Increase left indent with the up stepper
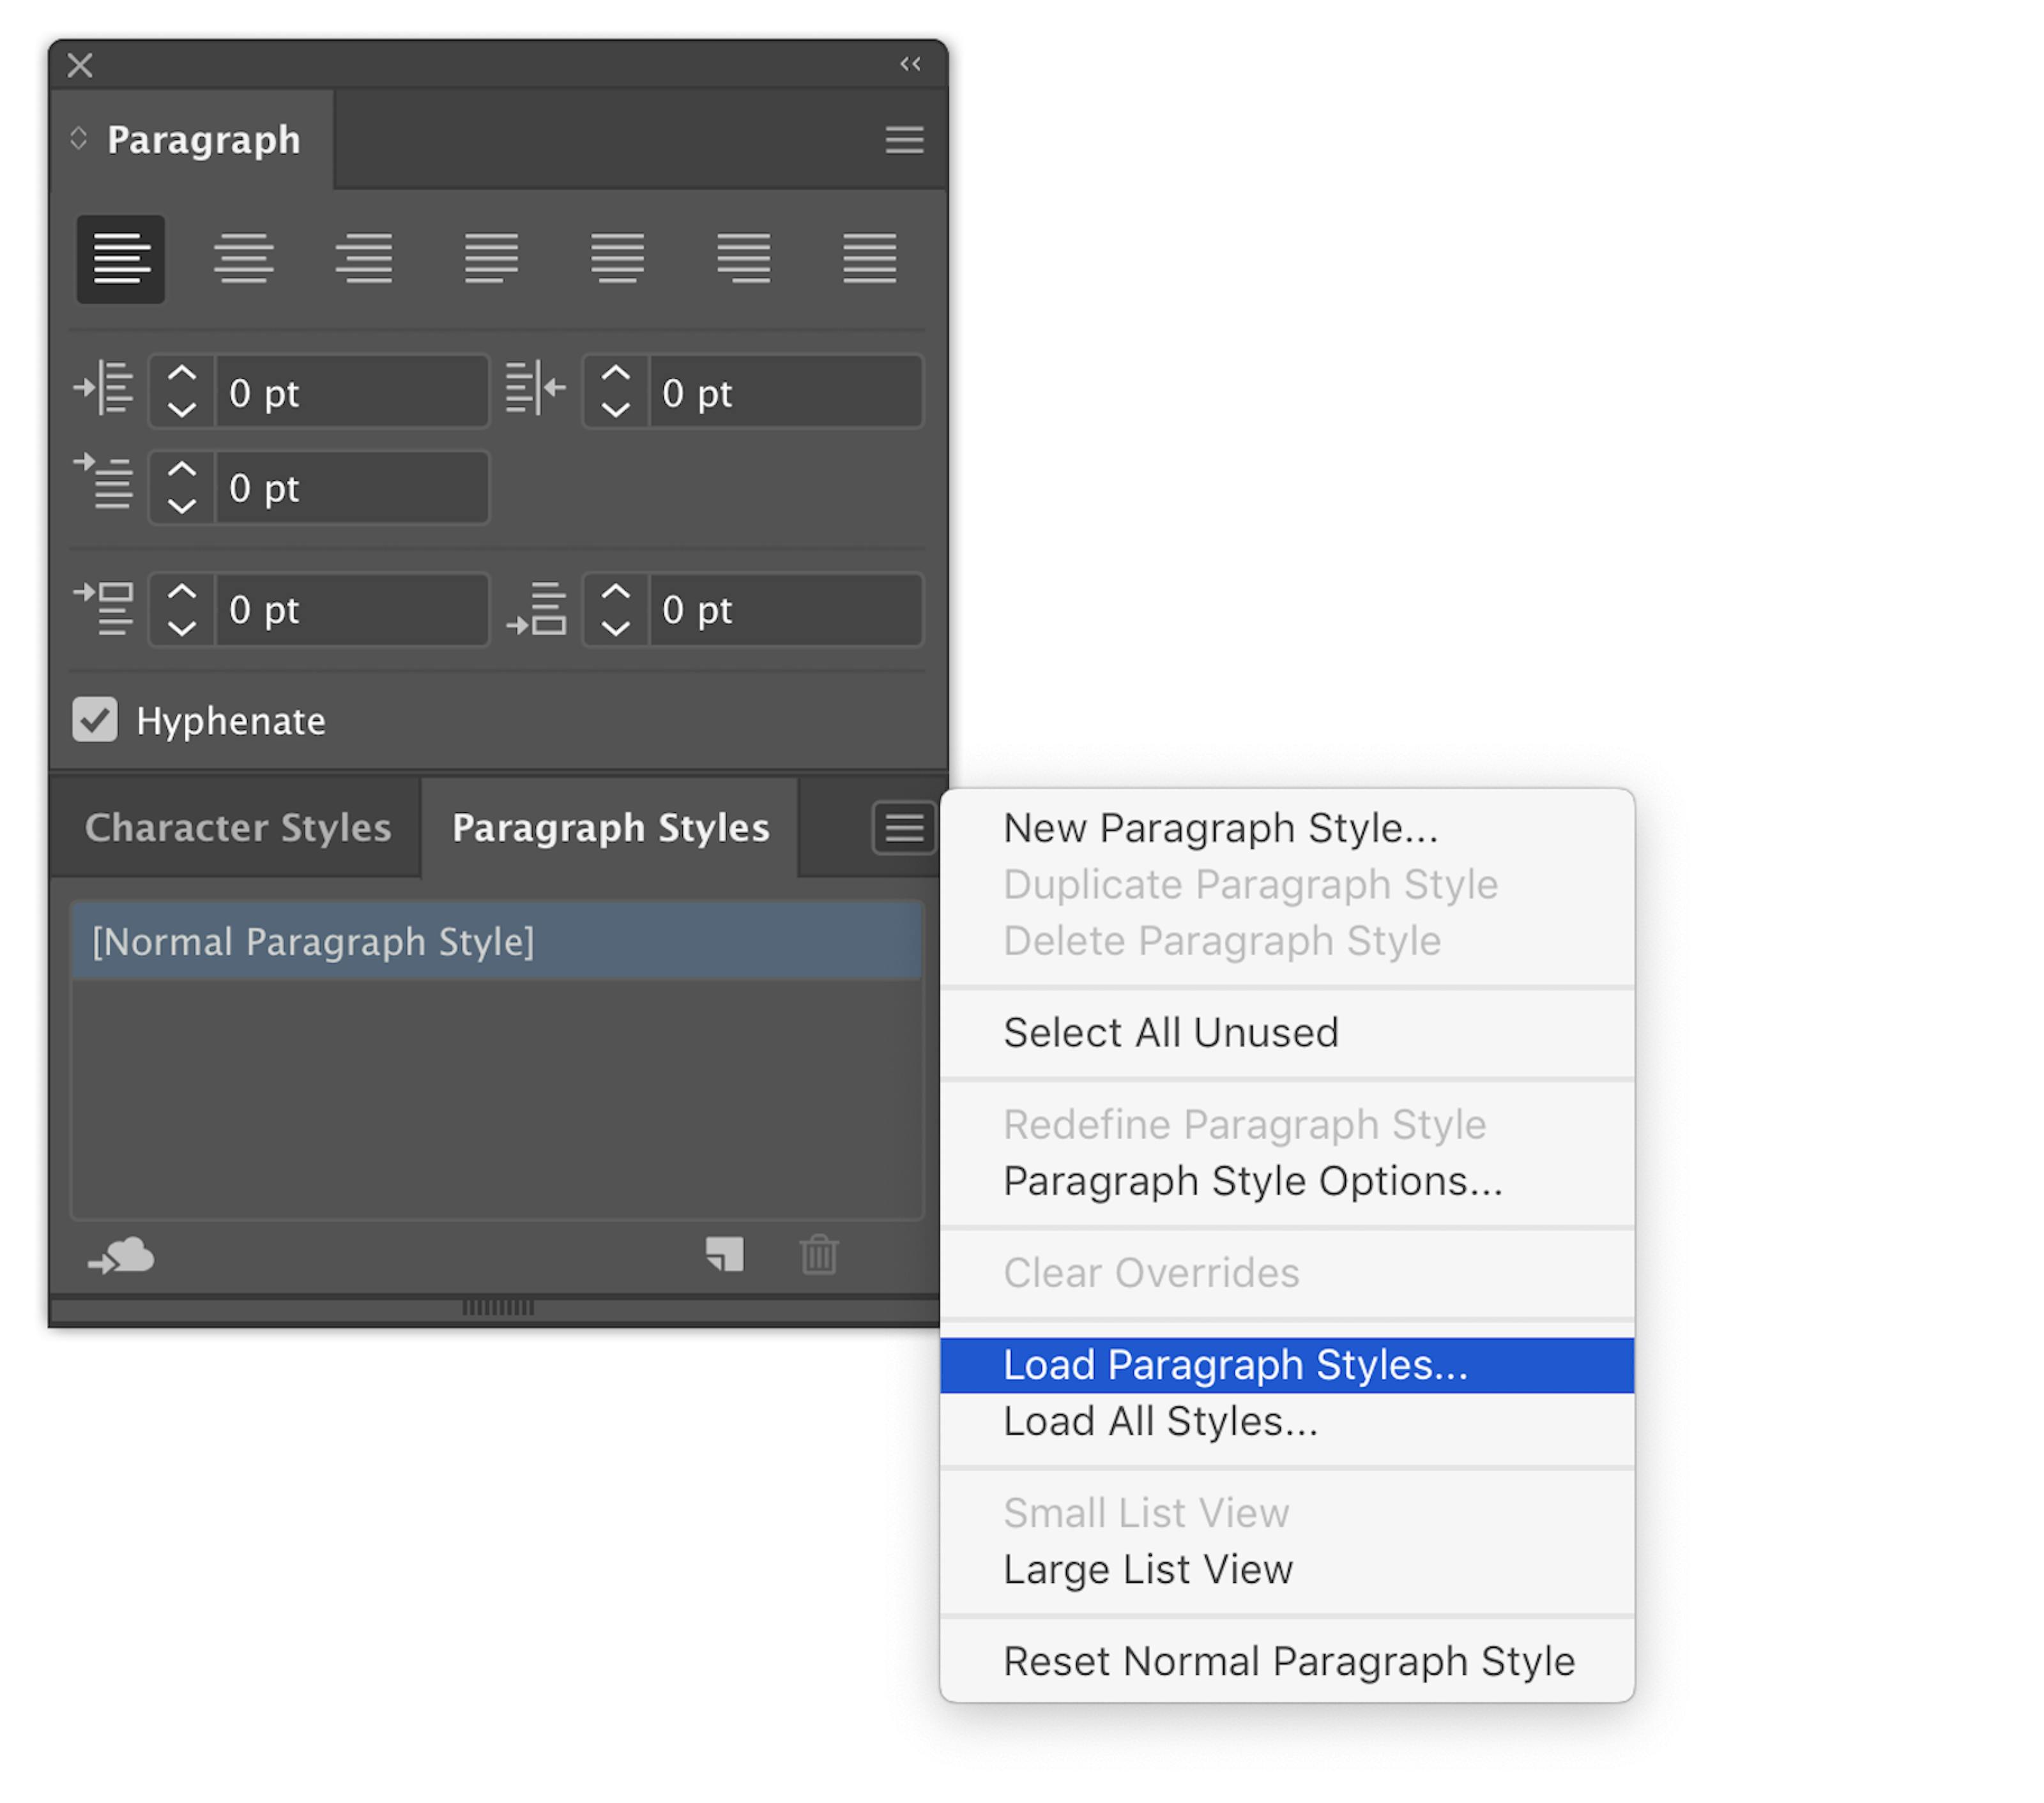 181,375
